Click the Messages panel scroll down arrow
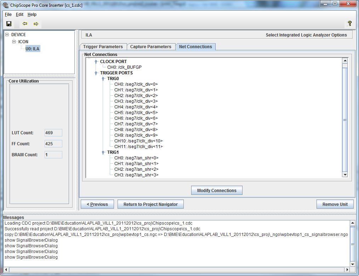359x276 pixels. 353,264
